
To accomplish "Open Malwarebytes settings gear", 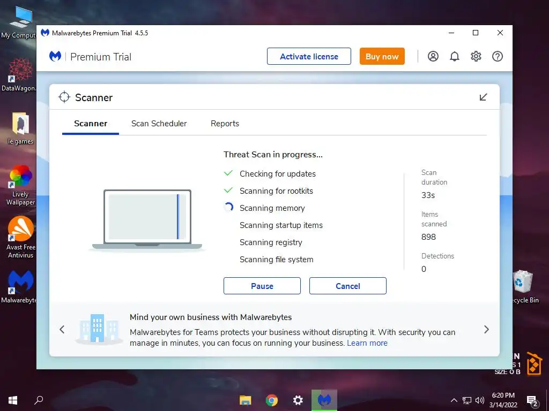I will tap(476, 56).
